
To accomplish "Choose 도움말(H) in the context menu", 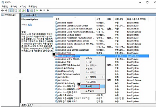I will (93, 91).
